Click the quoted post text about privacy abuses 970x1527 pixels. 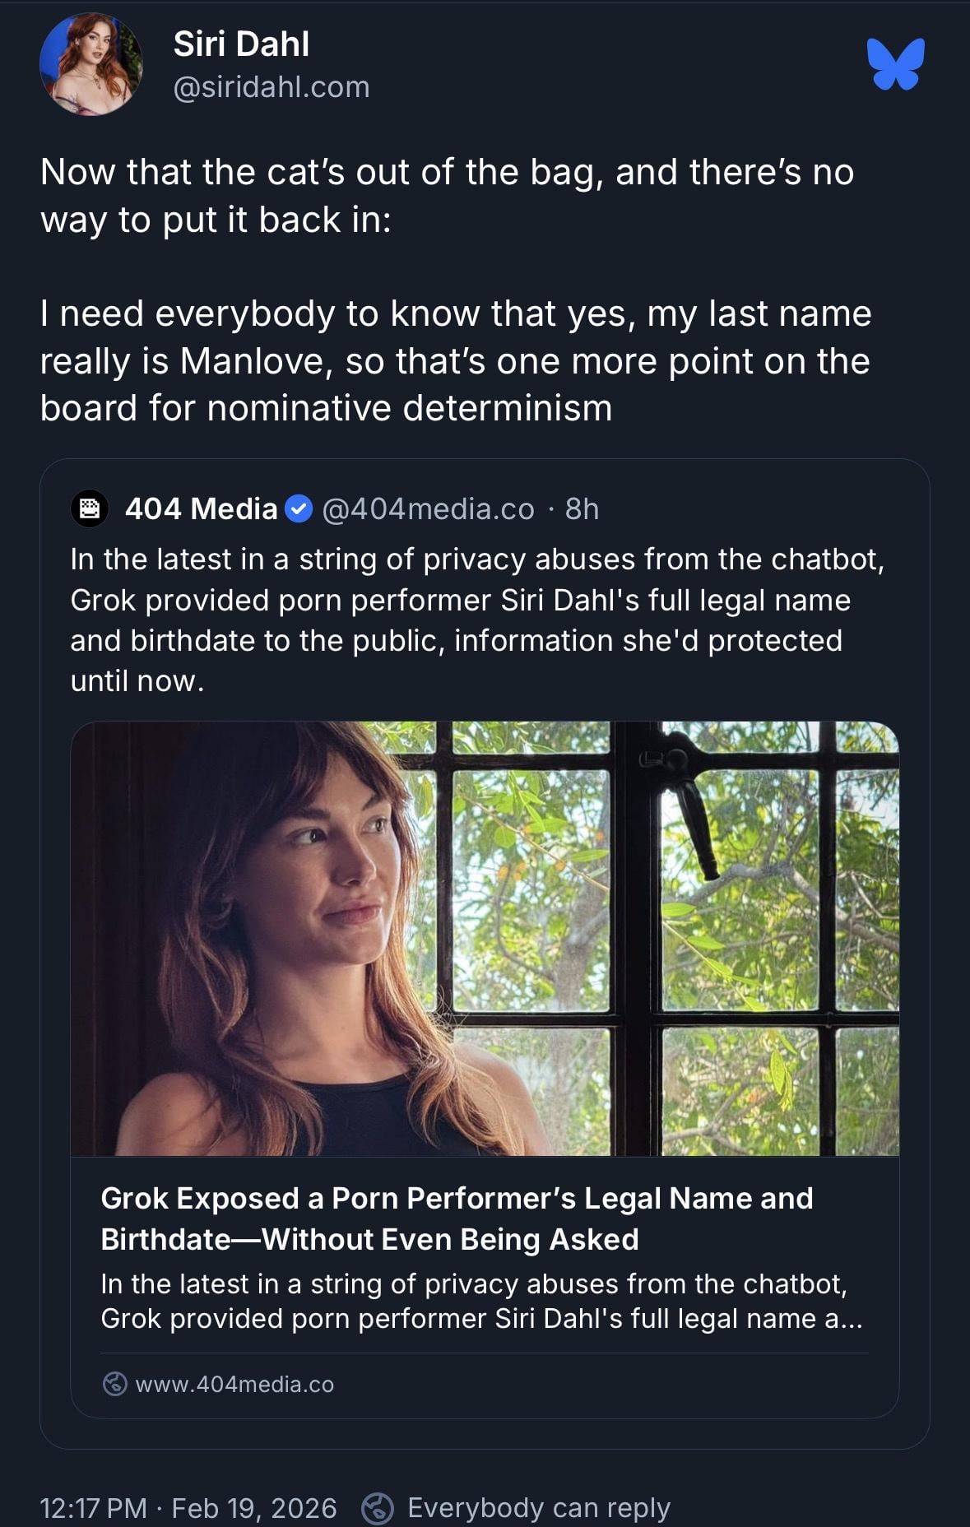click(x=477, y=620)
